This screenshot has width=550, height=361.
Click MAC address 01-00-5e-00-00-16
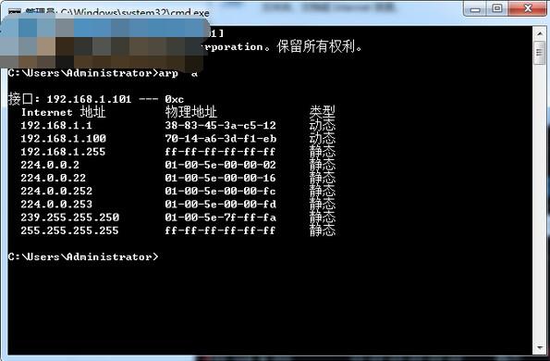point(220,178)
